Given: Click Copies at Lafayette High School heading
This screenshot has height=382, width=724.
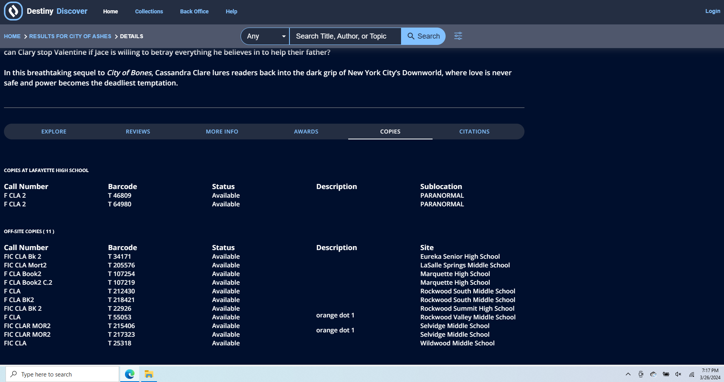Looking at the screenshot, I should point(46,171).
